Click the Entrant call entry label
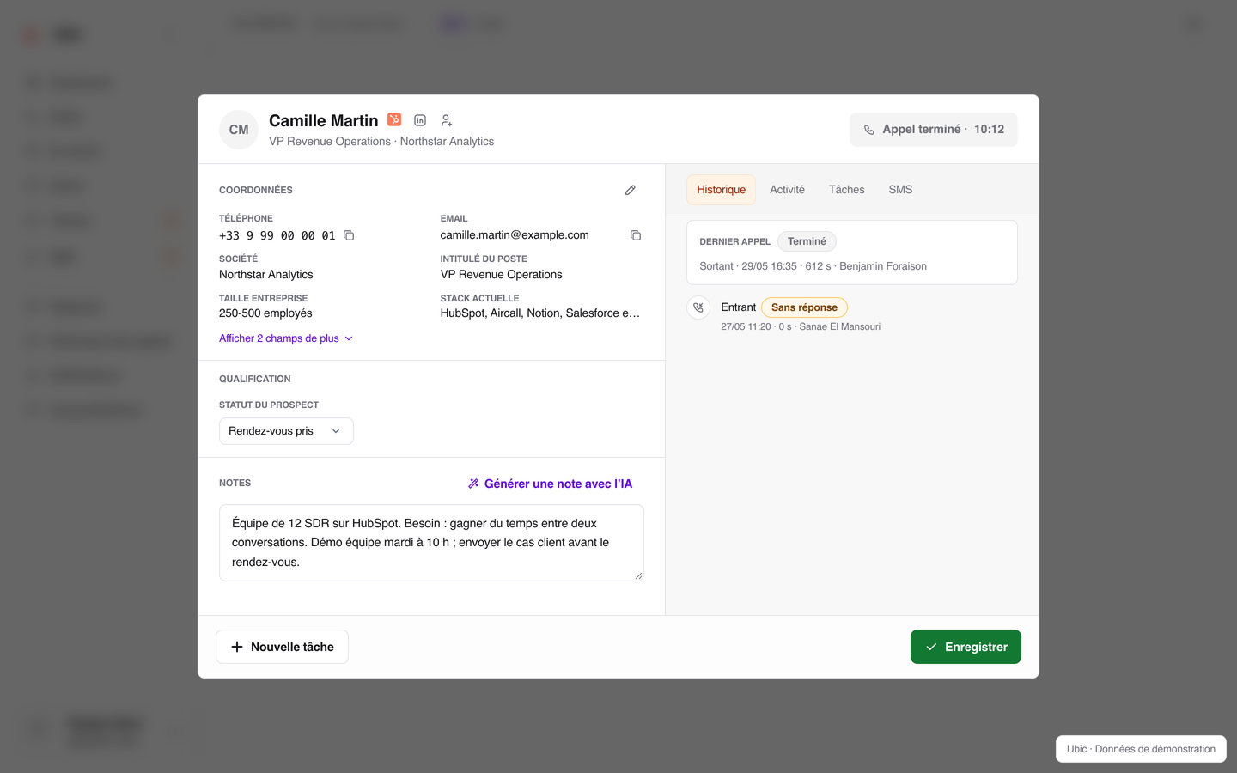Screen dimensions: 1237x773 pos(739,307)
